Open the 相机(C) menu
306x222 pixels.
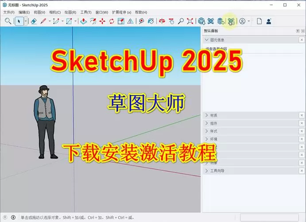click(55, 12)
